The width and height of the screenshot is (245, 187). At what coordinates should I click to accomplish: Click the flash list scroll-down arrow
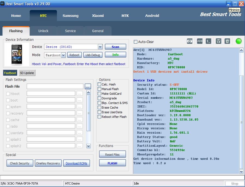coord(89,146)
